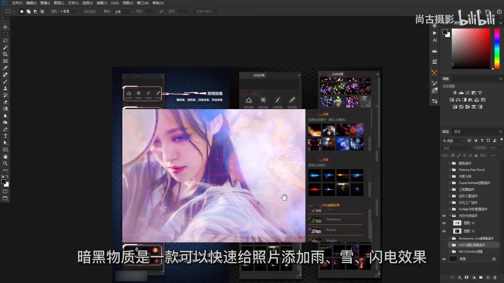Open the 滤镜 filter menu
Screen dimensions: 504x283
tap(102, 3)
